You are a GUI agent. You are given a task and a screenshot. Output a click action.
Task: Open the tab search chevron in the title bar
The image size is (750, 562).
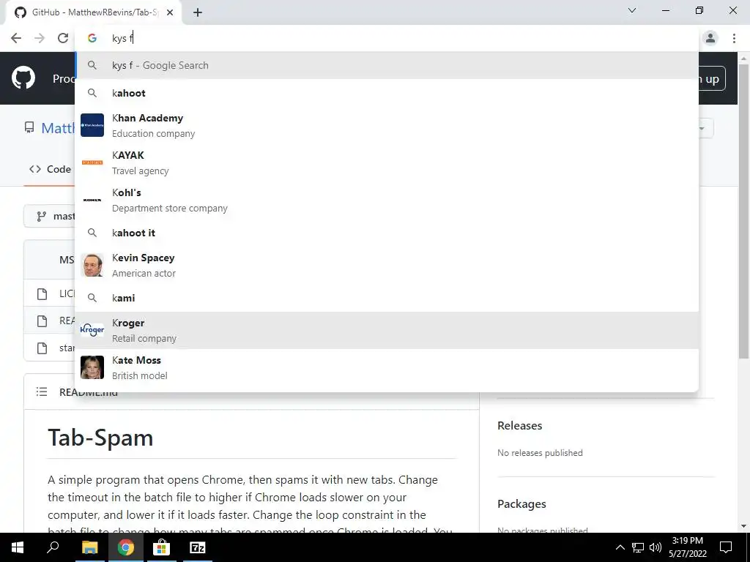(x=632, y=10)
